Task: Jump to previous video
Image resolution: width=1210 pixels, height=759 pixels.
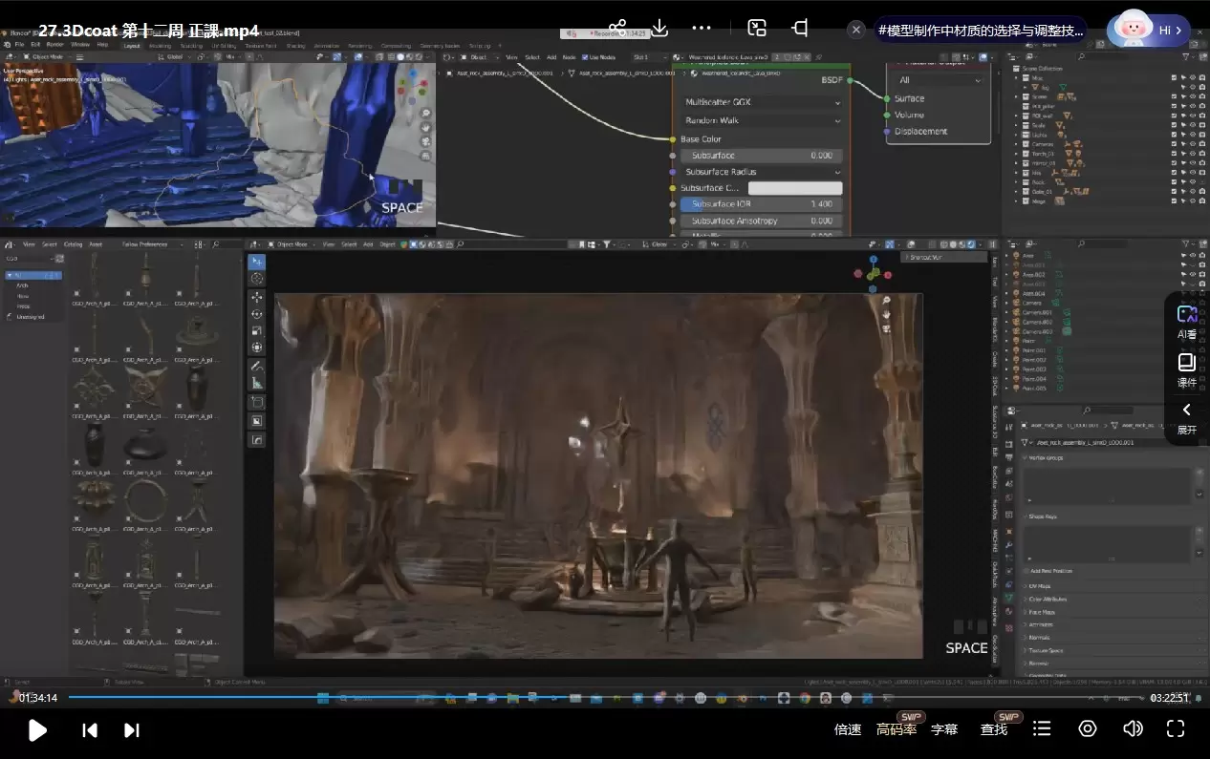Action: tap(90, 730)
